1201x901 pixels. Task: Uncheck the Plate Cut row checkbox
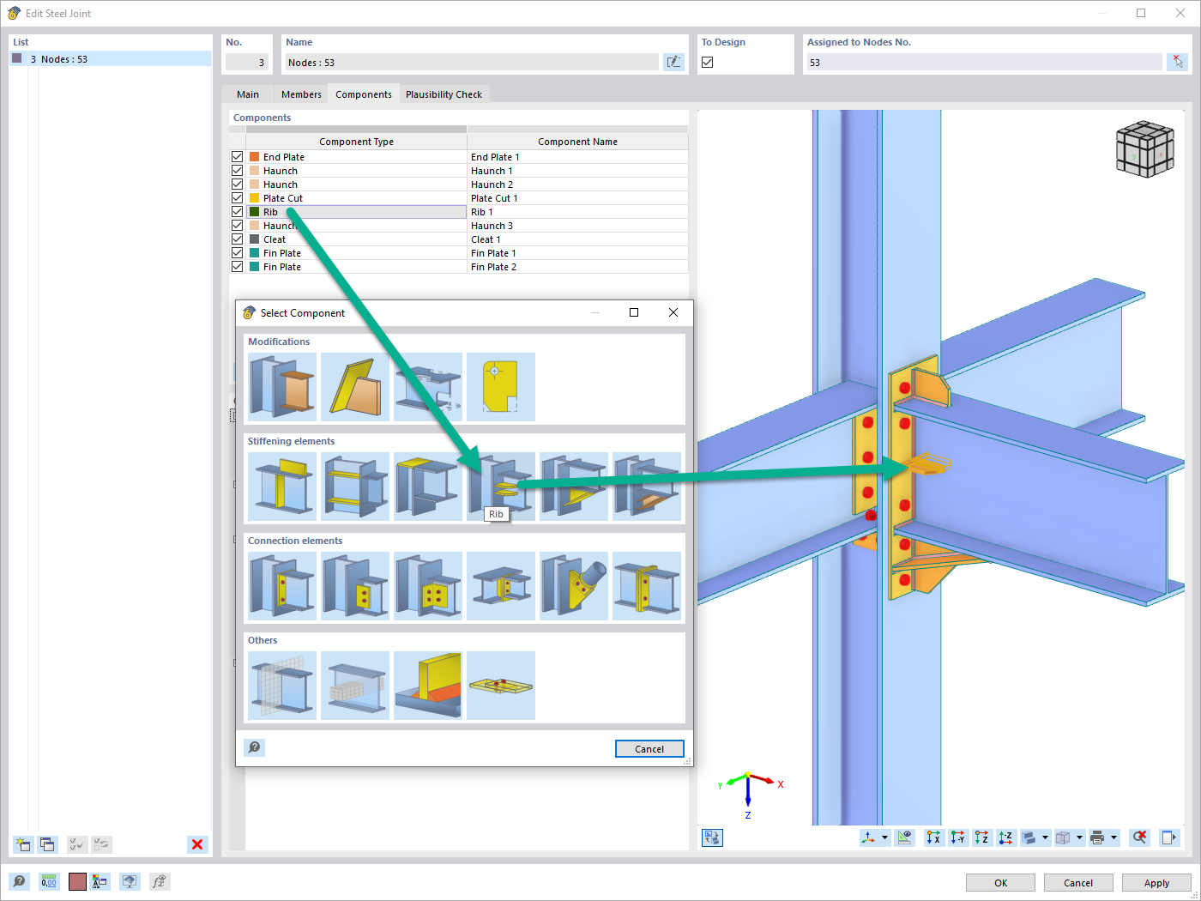coord(237,198)
